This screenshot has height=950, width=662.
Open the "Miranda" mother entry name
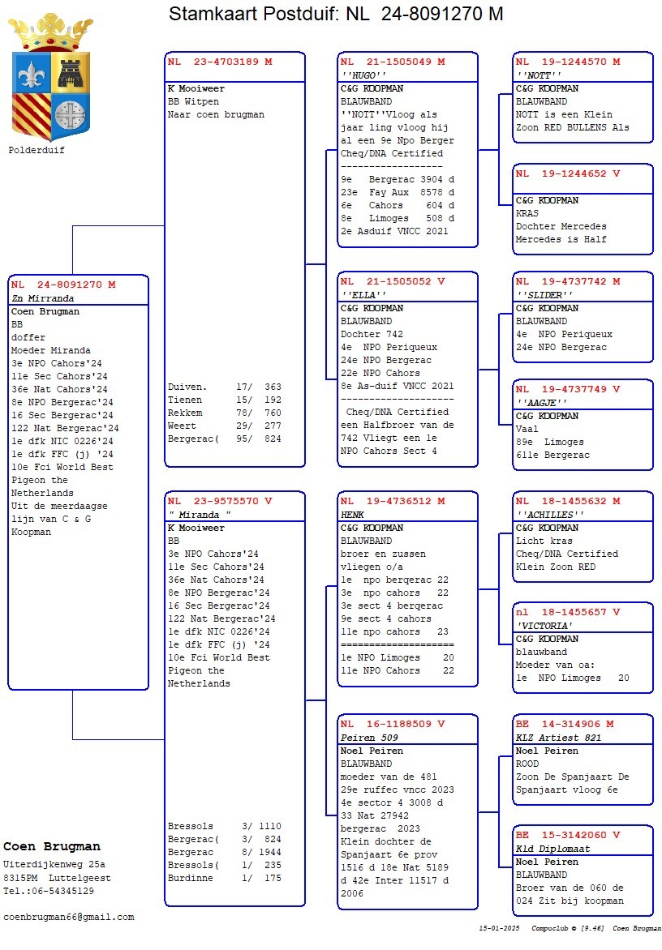tap(200, 514)
